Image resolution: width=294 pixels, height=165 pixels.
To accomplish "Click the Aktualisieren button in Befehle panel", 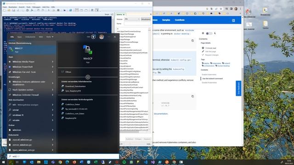I will [x=146, y=19].
